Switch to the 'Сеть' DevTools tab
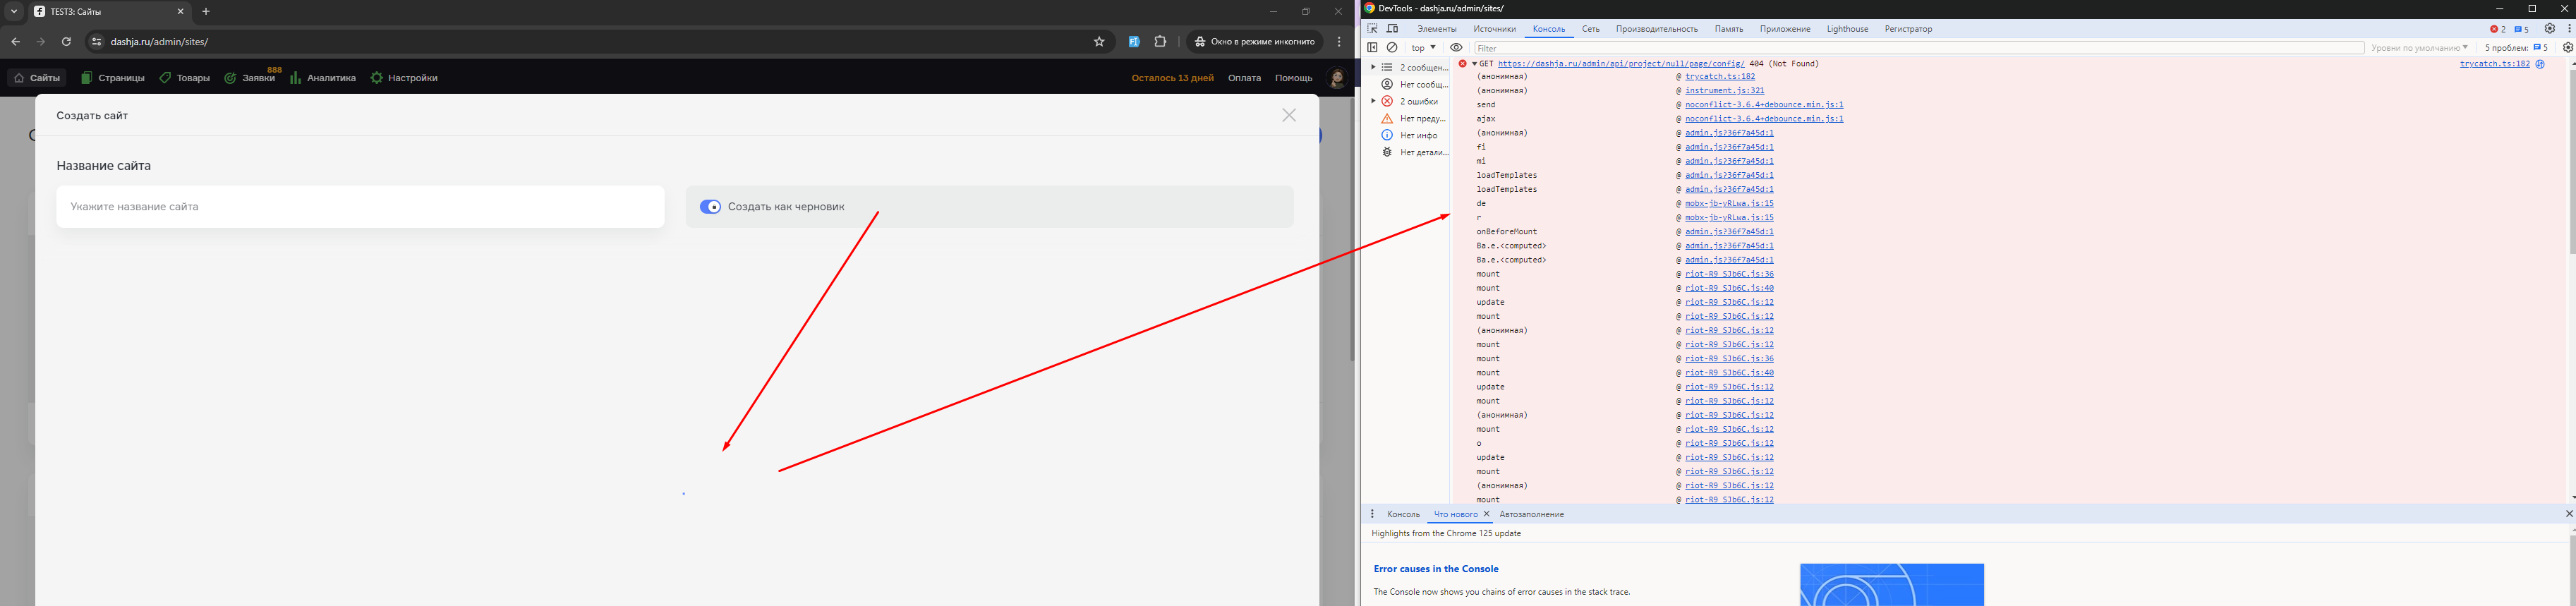Viewport: 2576px width, 606px height. [x=1590, y=29]
